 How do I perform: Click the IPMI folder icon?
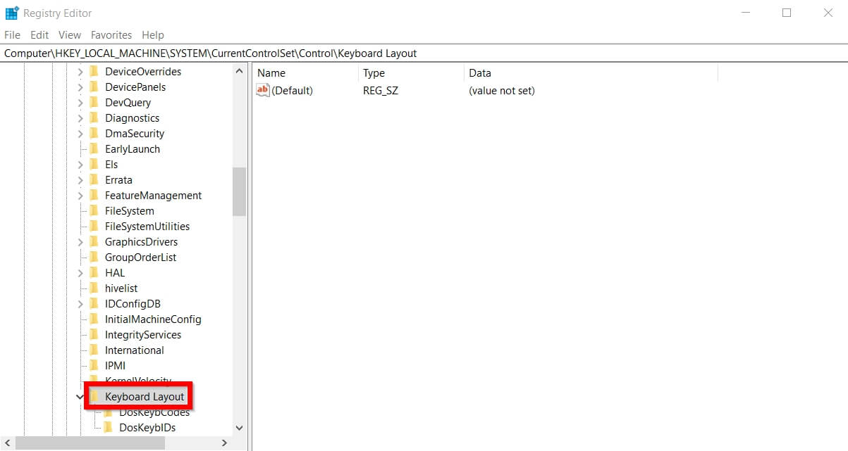pos(94,365)
